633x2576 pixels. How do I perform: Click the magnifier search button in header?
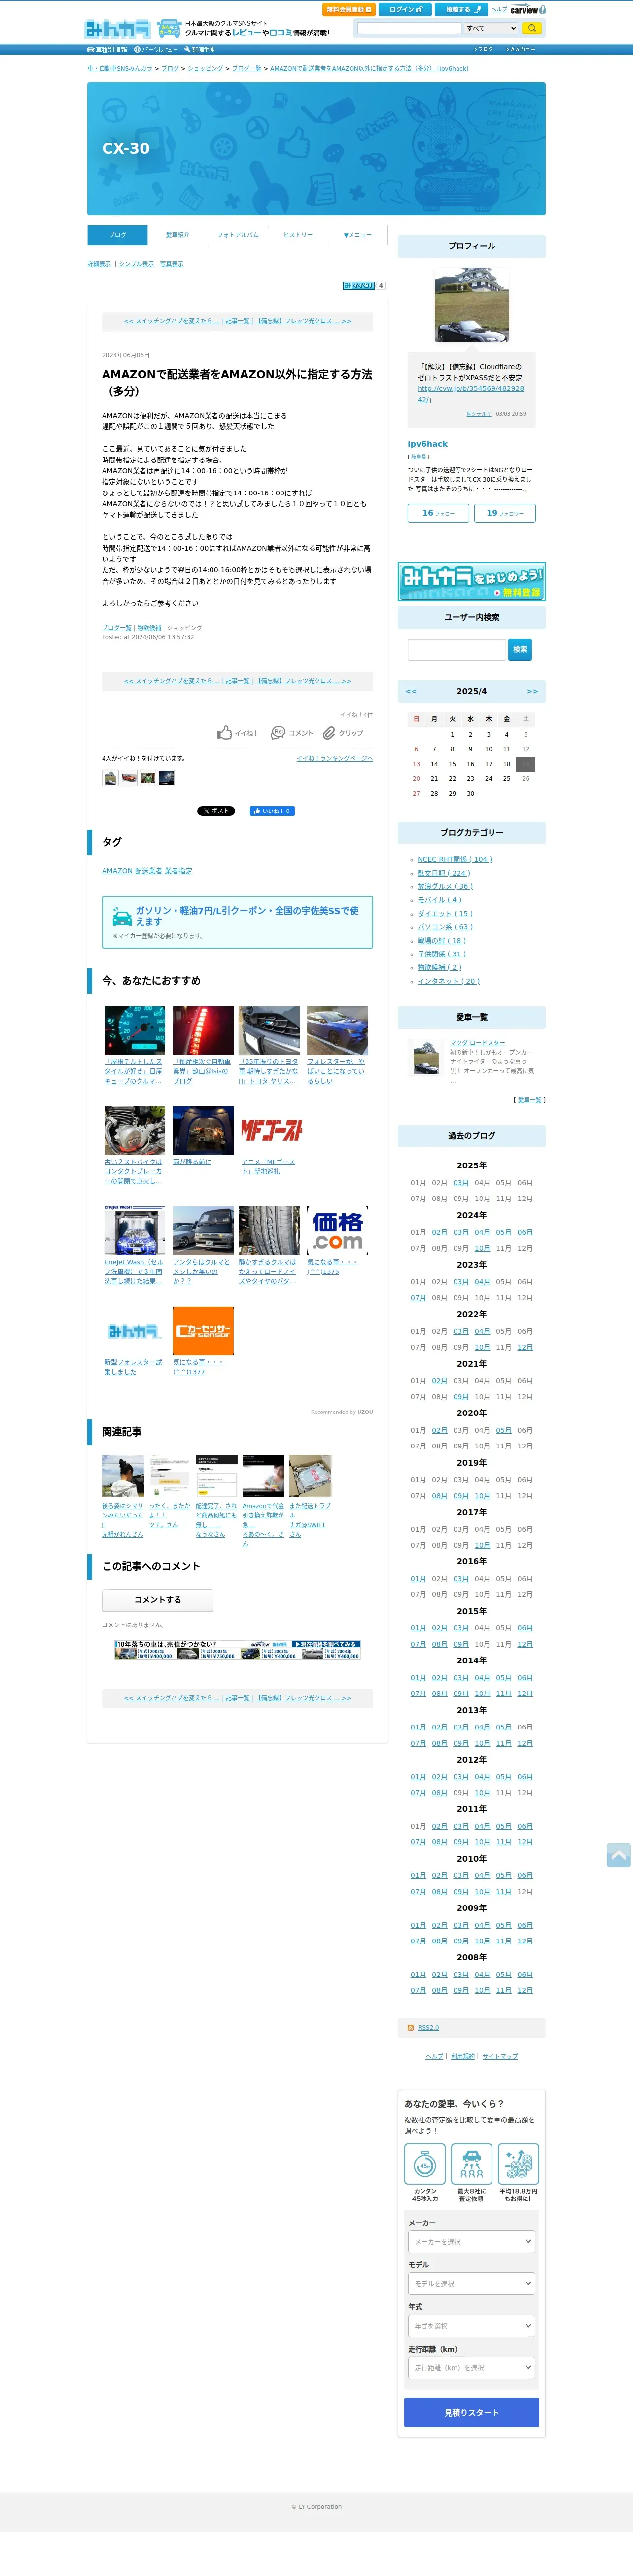[532, 28]
